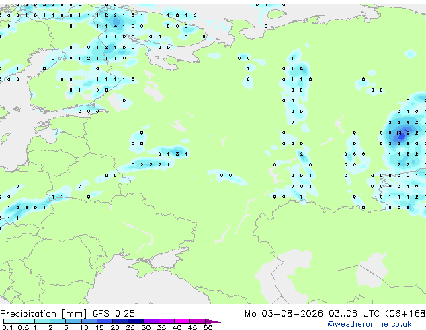Click the 25–30 mm dark navy swatch

(136, 321)
